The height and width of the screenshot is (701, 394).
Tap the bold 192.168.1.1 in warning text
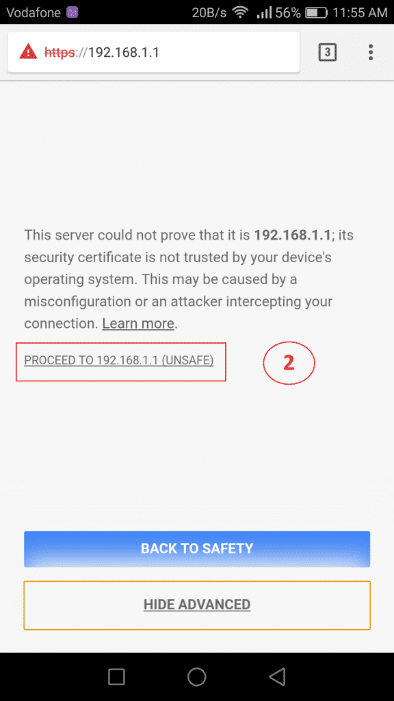292,235
